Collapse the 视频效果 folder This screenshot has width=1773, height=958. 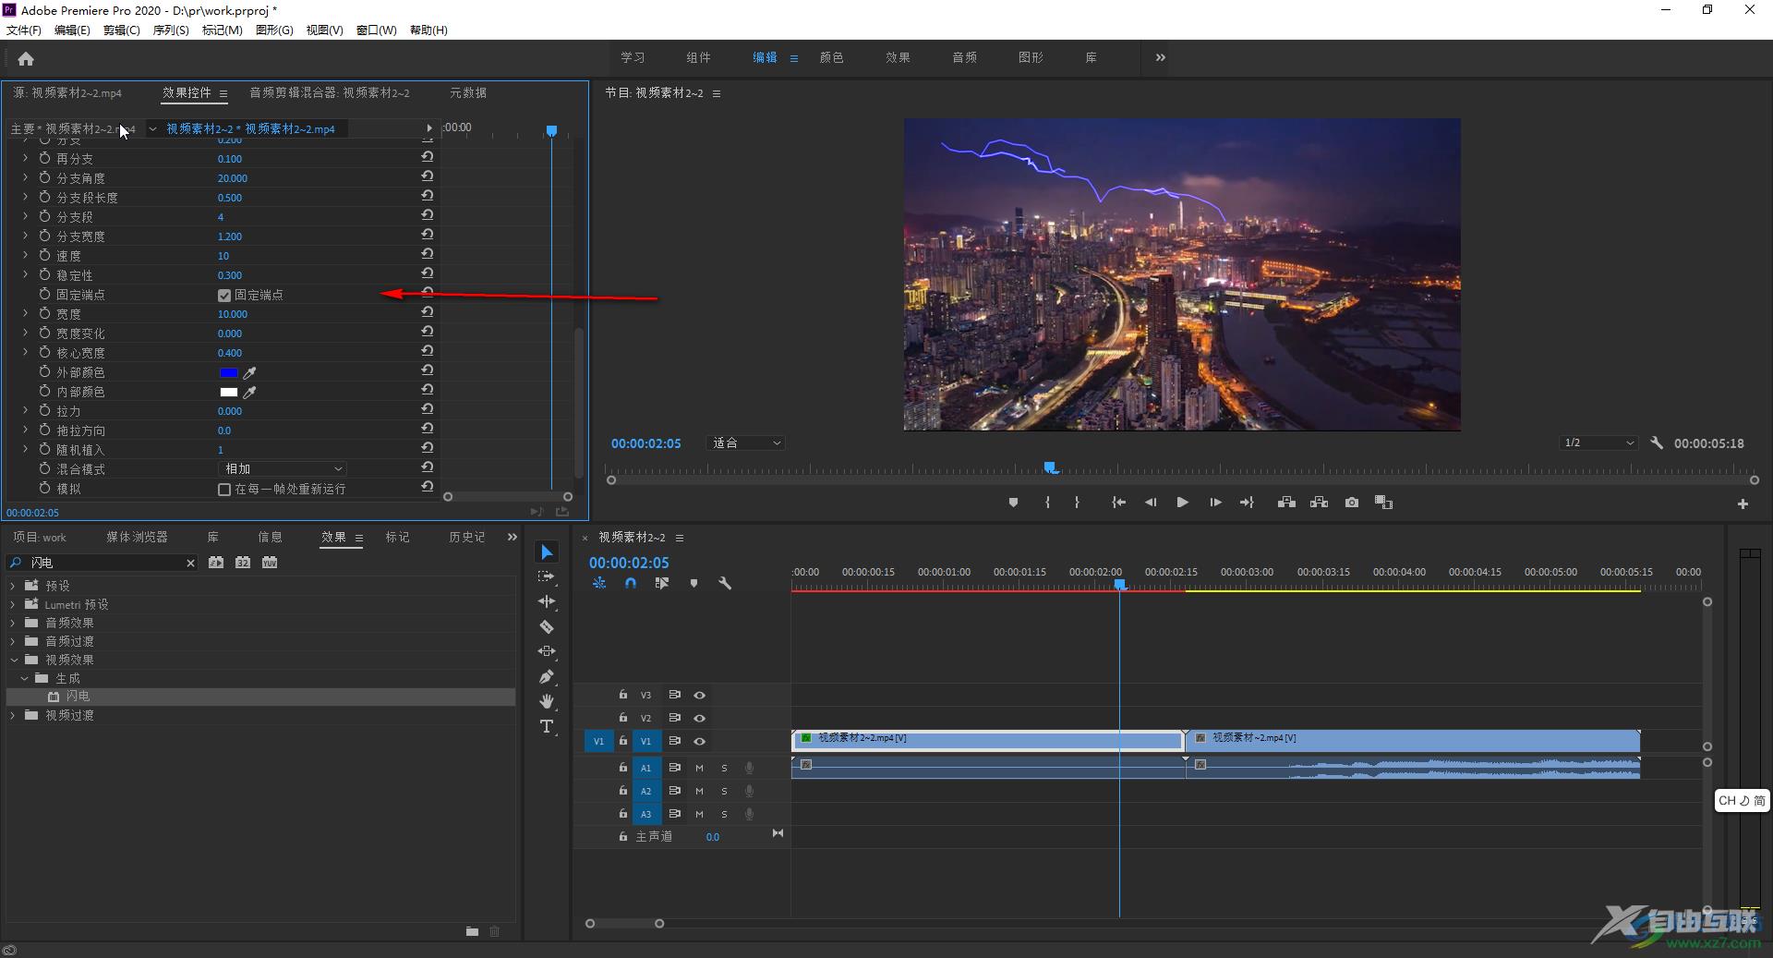[13, 660]
